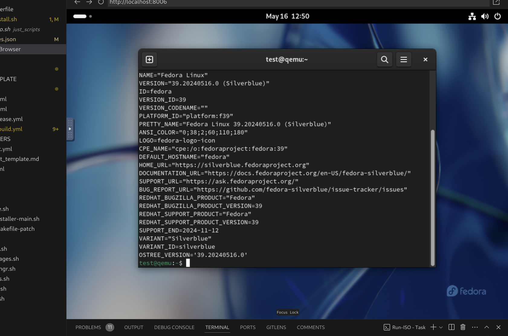Select the Run-ISO - Task terminal

[405, 327]
